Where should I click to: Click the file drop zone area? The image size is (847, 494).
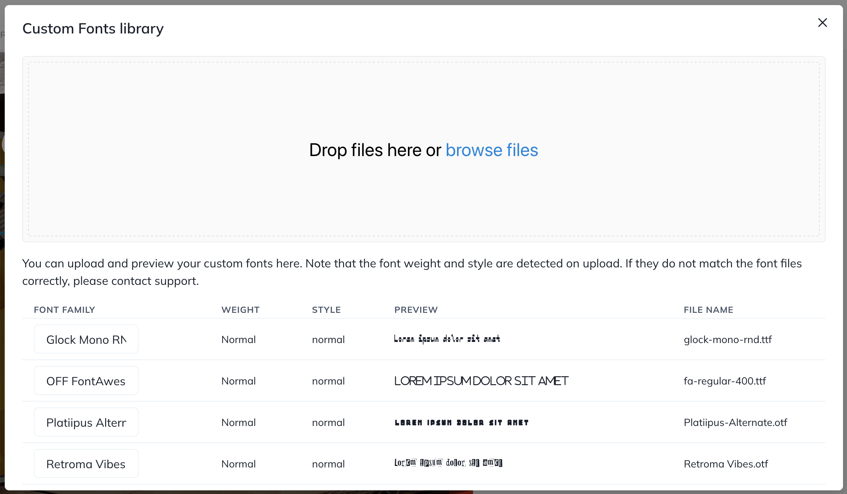click(423, 149)
